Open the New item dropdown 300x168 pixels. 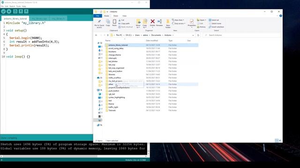(x=178, y=20)
